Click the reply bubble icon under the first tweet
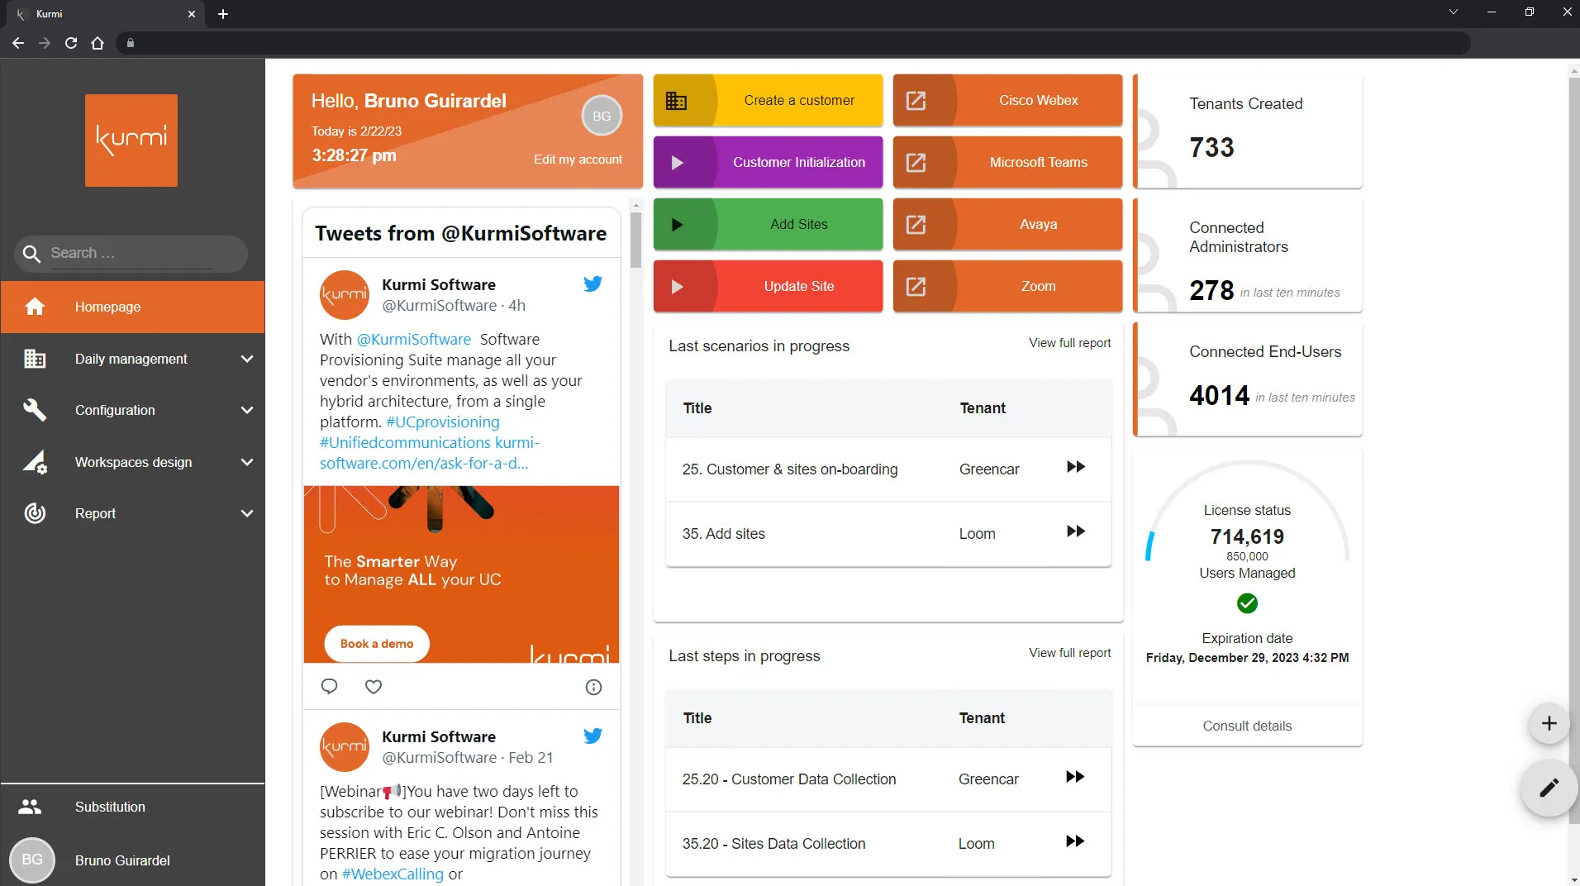The image size is (1580, 886). click(x=329, y=686)
